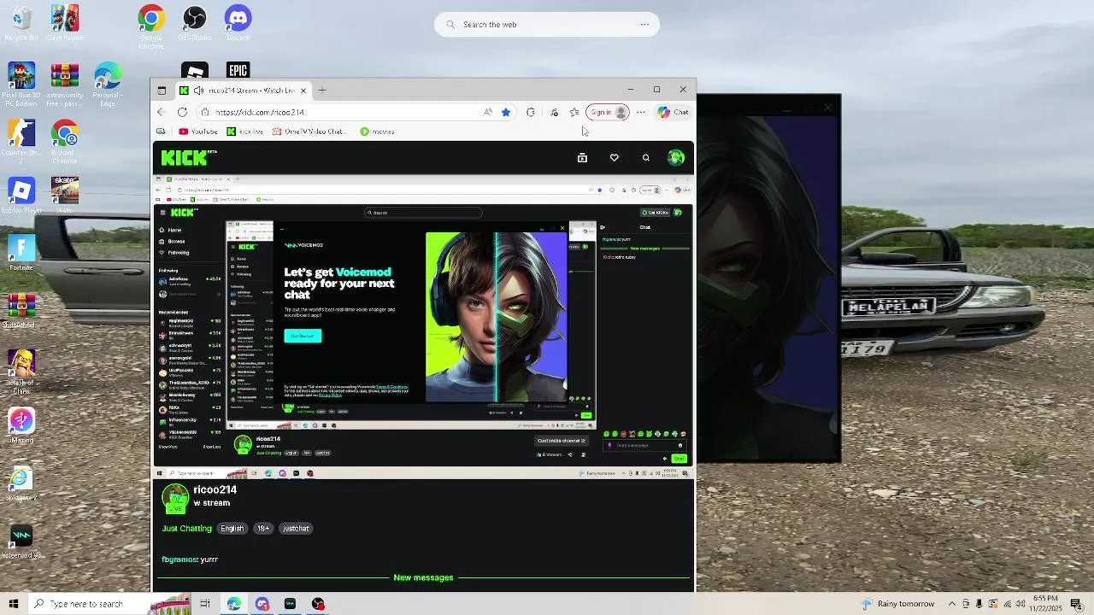Open iMazing desktop shortcut
Screen dimensions: 1094x615
(21, 425)
